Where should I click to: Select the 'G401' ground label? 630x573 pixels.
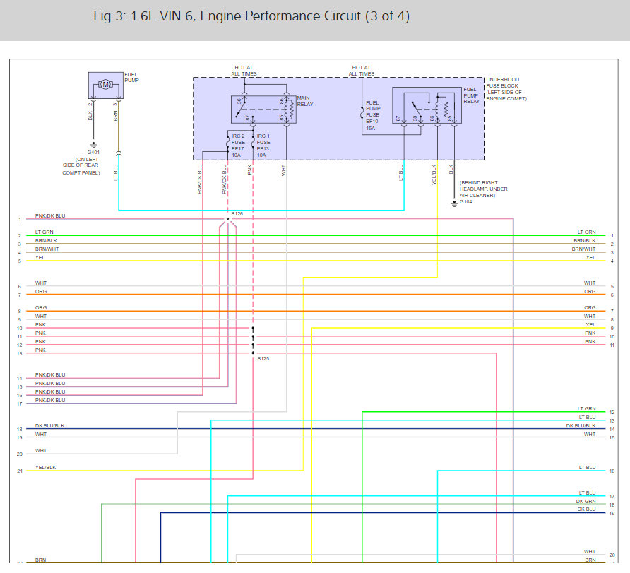click(93, 153)
